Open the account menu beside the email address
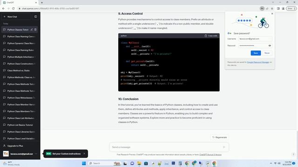 (x=36, y=154)
